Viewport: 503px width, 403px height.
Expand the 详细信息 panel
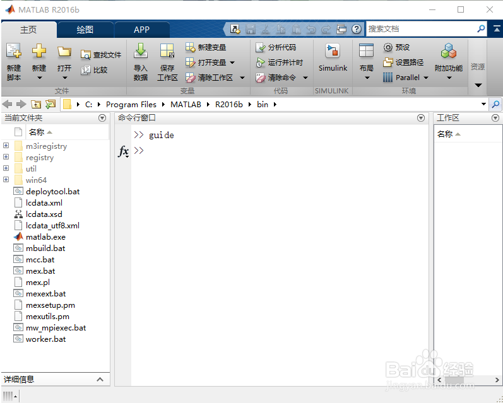(x=100, y=380)
